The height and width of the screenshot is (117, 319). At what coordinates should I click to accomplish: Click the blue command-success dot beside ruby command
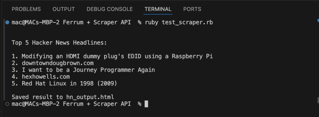[x=7, y=22]
